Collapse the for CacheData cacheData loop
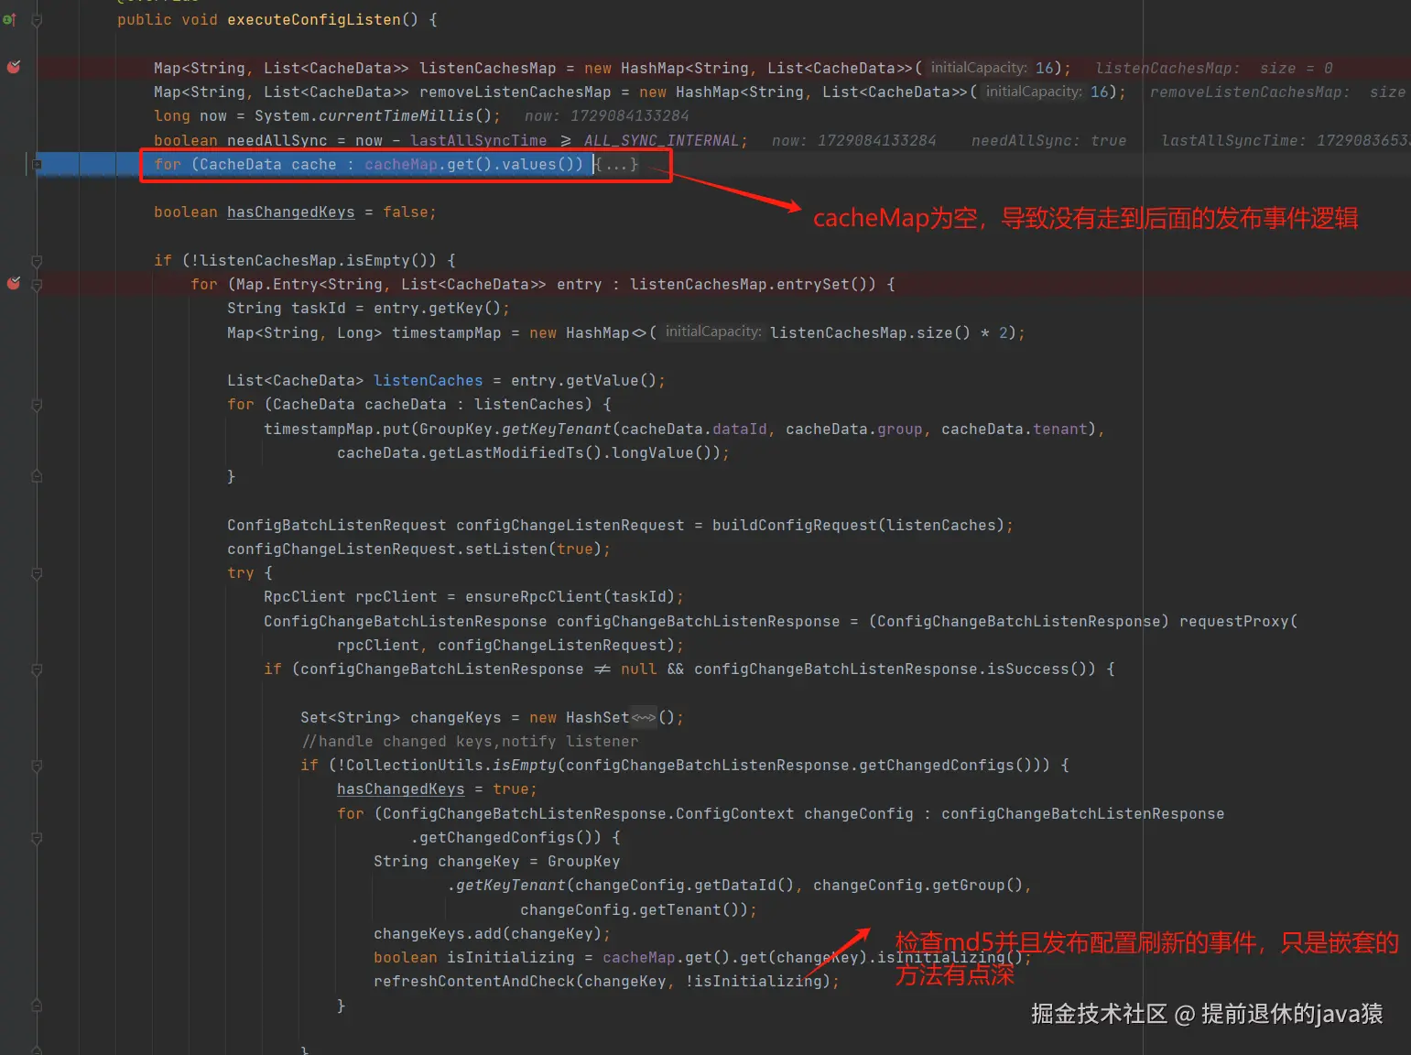The image size is (1411, 1055). 37,404
